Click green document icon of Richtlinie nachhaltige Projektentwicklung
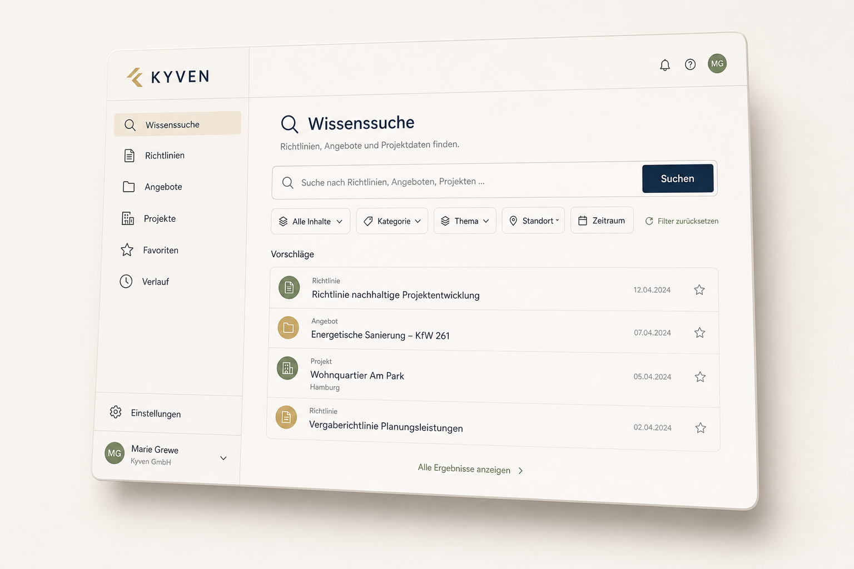Screen dimensions: 854x569 pyautogui.click(x=289, y=287)
